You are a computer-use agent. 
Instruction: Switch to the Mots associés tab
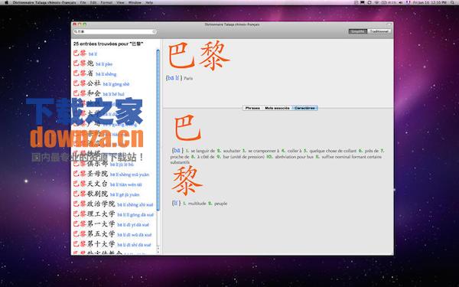(277, 108)
